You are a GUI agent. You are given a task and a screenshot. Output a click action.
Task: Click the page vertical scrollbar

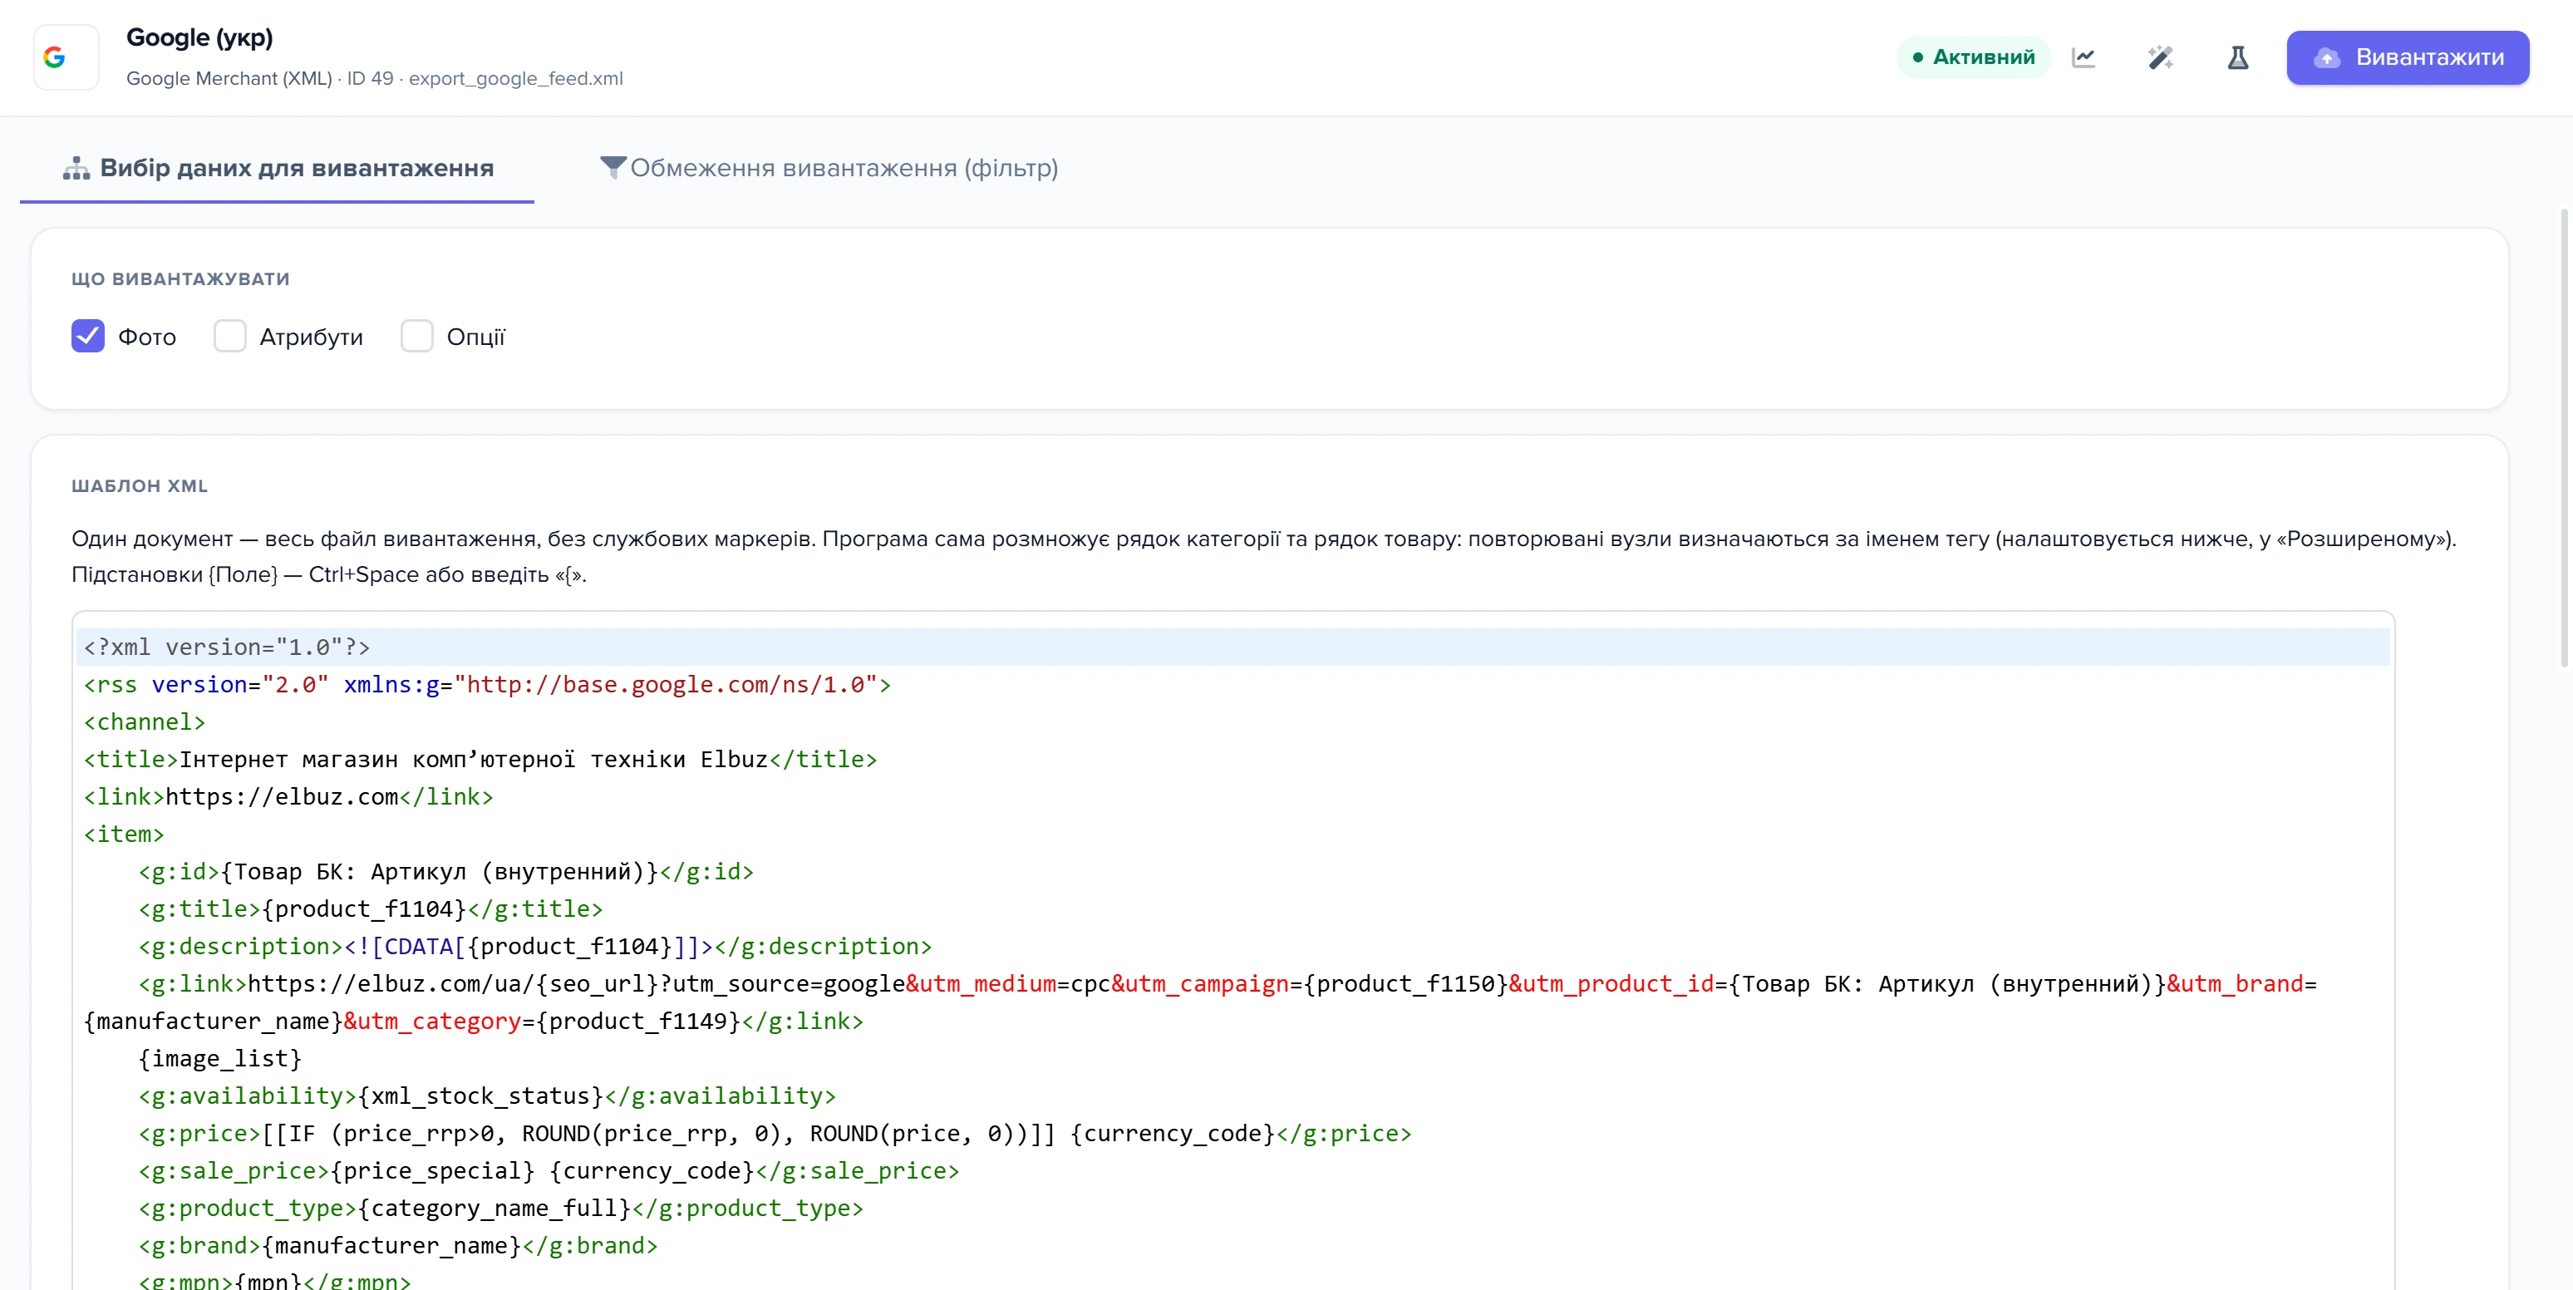click(2563, 436)
